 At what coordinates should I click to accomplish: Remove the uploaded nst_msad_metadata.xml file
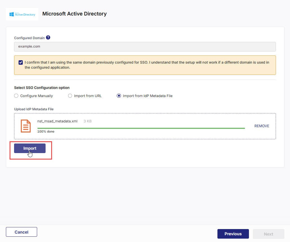pyautogui.click(x=262, y=126)
